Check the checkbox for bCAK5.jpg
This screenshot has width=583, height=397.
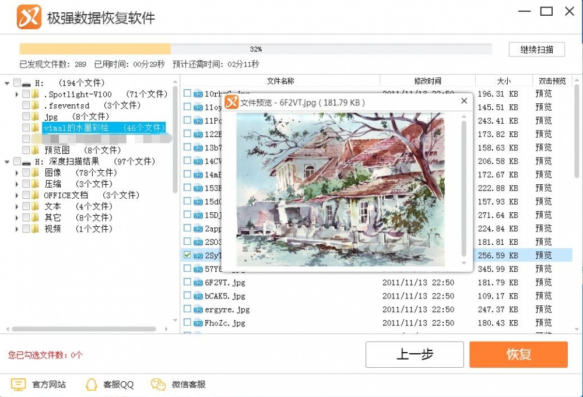click(187, 296)
